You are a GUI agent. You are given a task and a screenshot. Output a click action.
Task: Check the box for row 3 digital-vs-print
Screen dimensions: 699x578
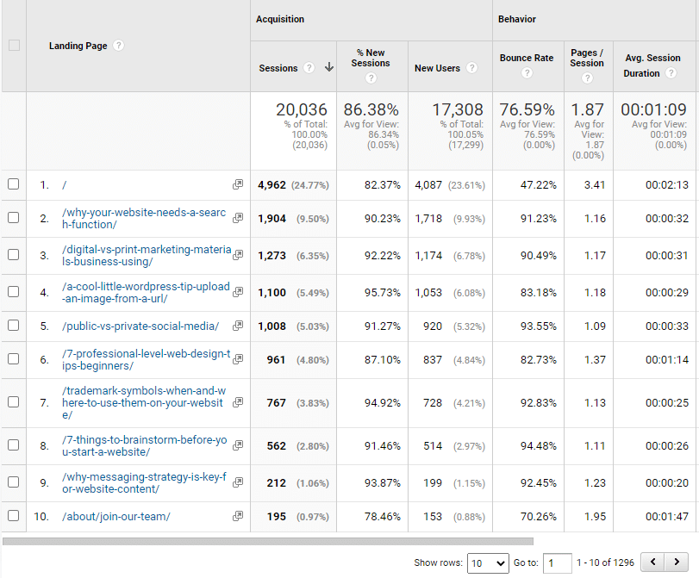click(x=14, y=254)
